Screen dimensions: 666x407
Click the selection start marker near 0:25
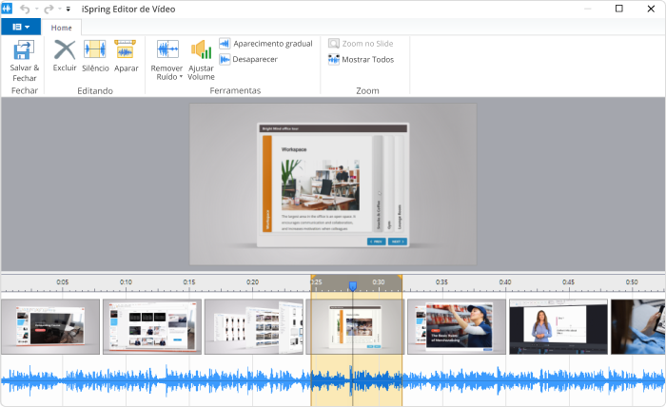pos(313,277)
